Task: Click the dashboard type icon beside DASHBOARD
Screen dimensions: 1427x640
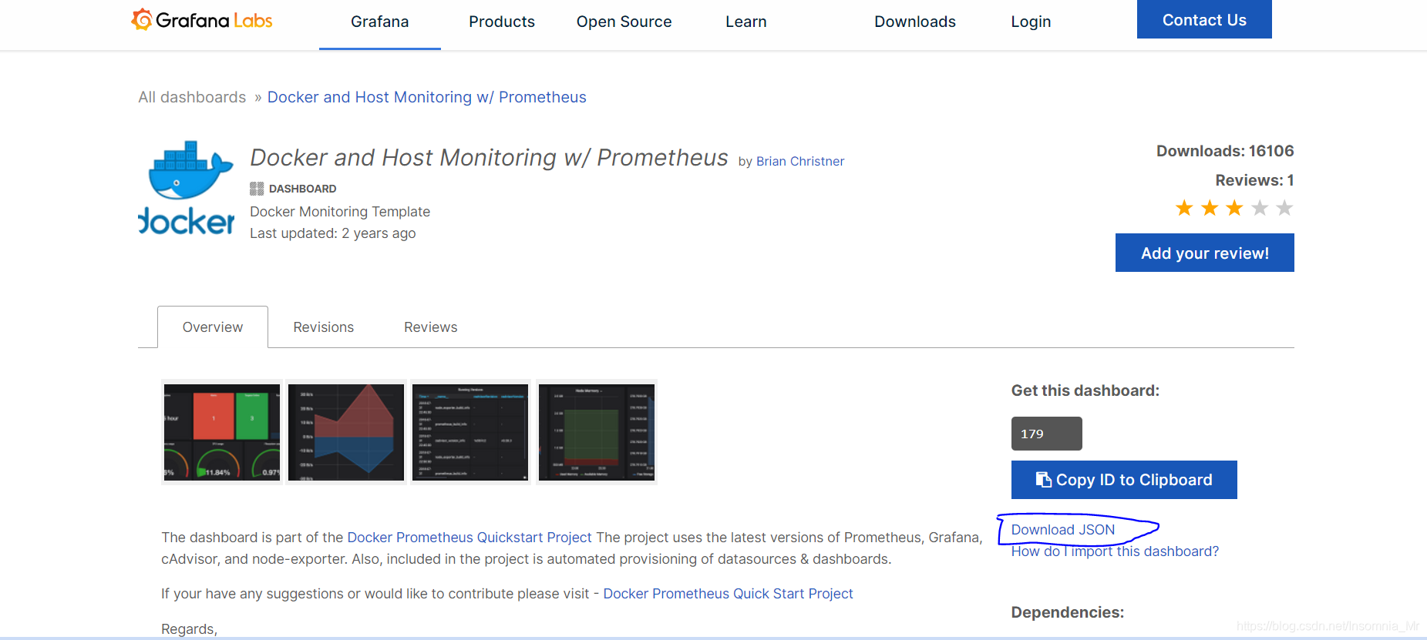Action: tap(257, 189)
